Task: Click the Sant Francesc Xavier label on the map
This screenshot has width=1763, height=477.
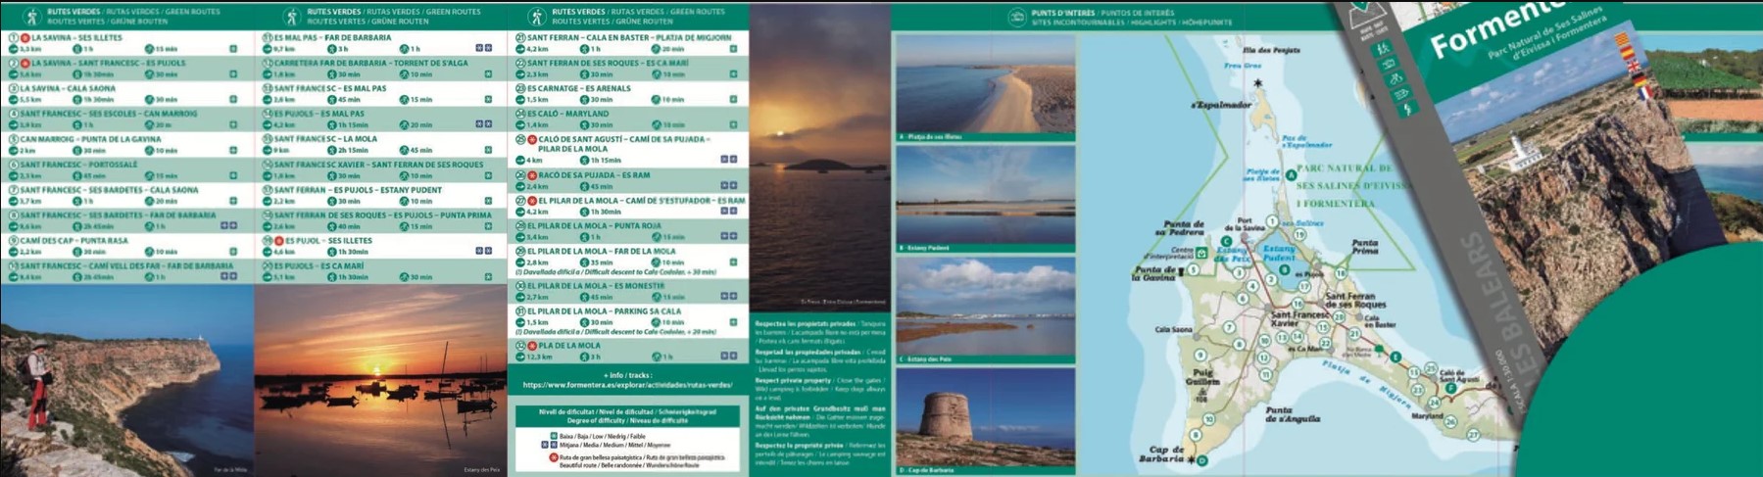Action: 1299,319
